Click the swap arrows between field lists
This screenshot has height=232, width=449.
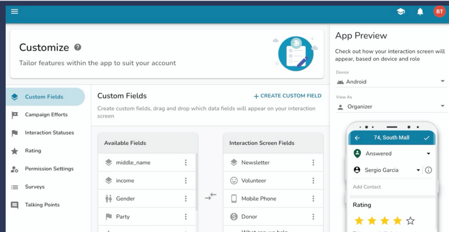[210, 196]
